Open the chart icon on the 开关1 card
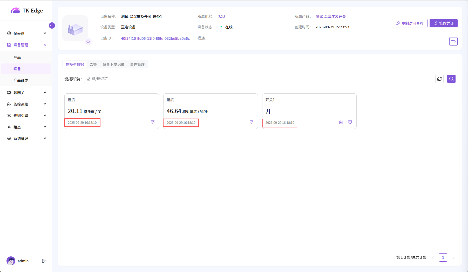468x272 pixels. point(350,122)
